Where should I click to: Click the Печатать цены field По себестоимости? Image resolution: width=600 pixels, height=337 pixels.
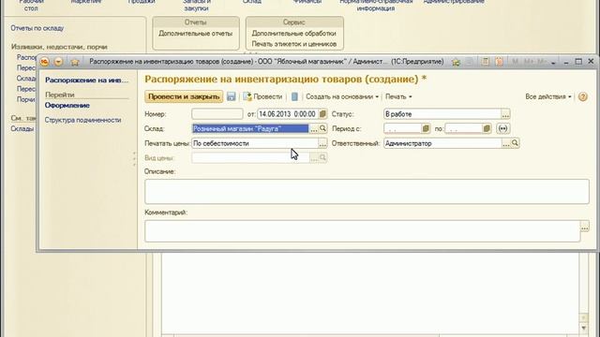[x=255, y=143]
